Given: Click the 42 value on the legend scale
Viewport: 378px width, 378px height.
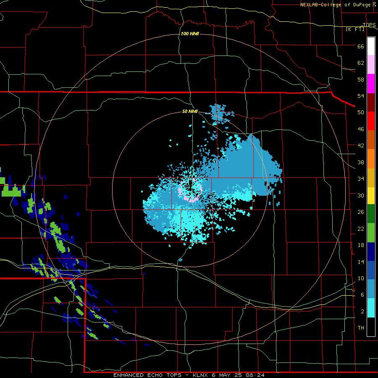Looking at the screenshot, I should tap(361, 145).
